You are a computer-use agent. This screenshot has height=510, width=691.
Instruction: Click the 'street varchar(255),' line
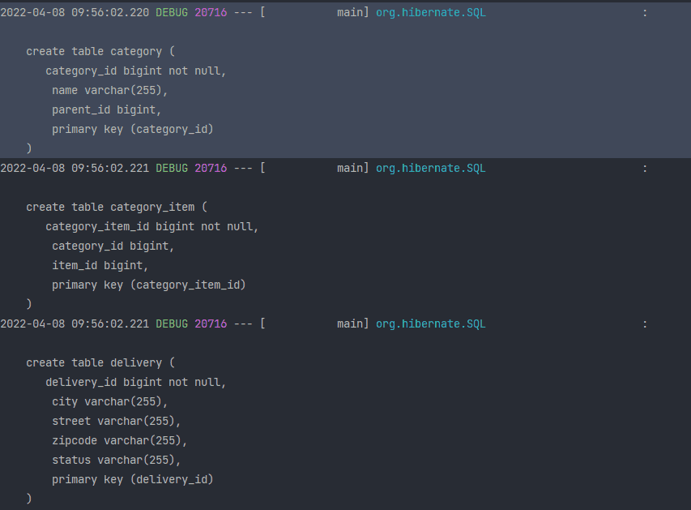117,422
